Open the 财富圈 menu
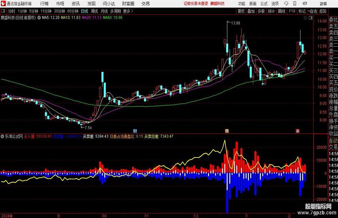This screenshot has height=218, width=338. [128, 4]
